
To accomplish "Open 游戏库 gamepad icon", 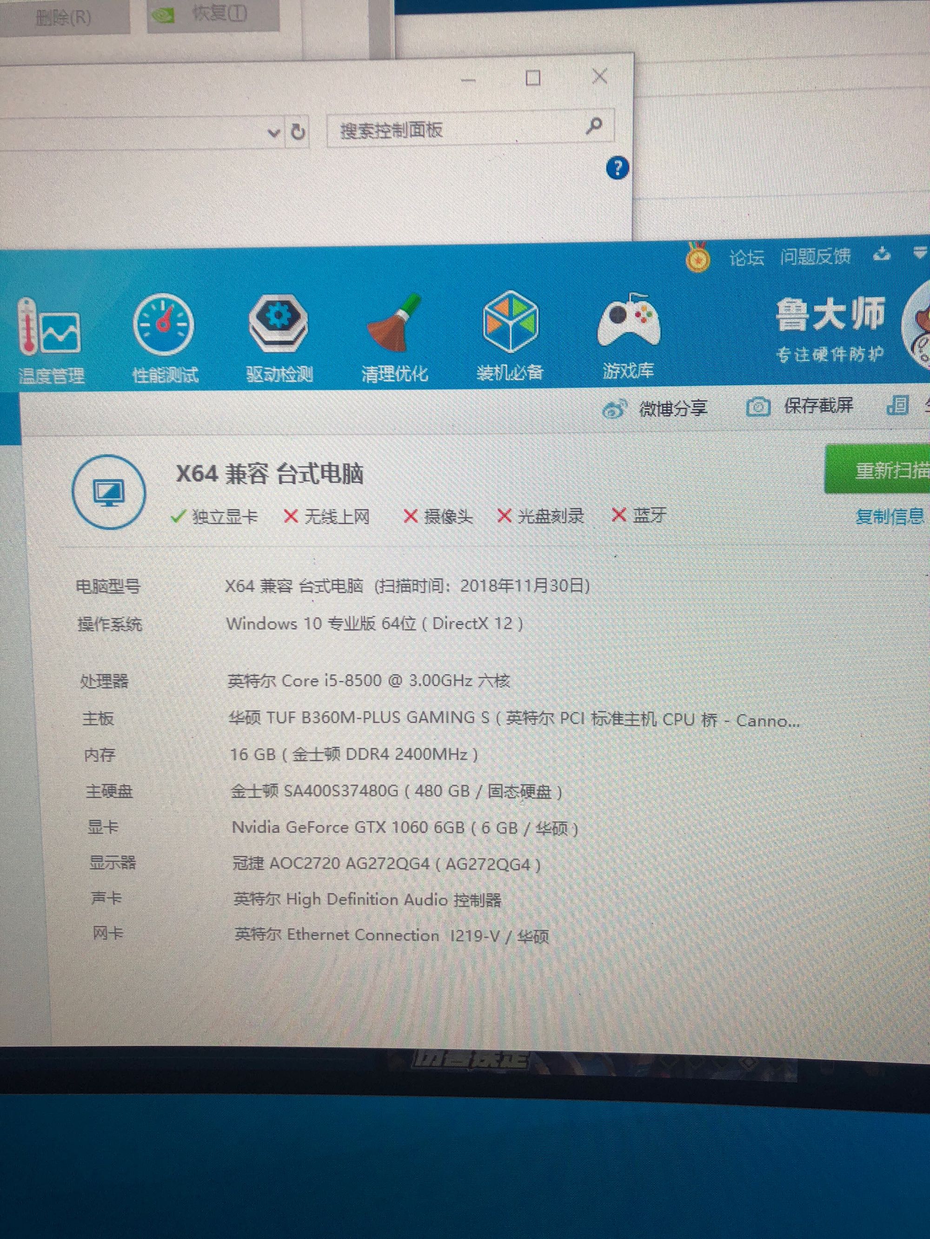I will coord(628,322).
